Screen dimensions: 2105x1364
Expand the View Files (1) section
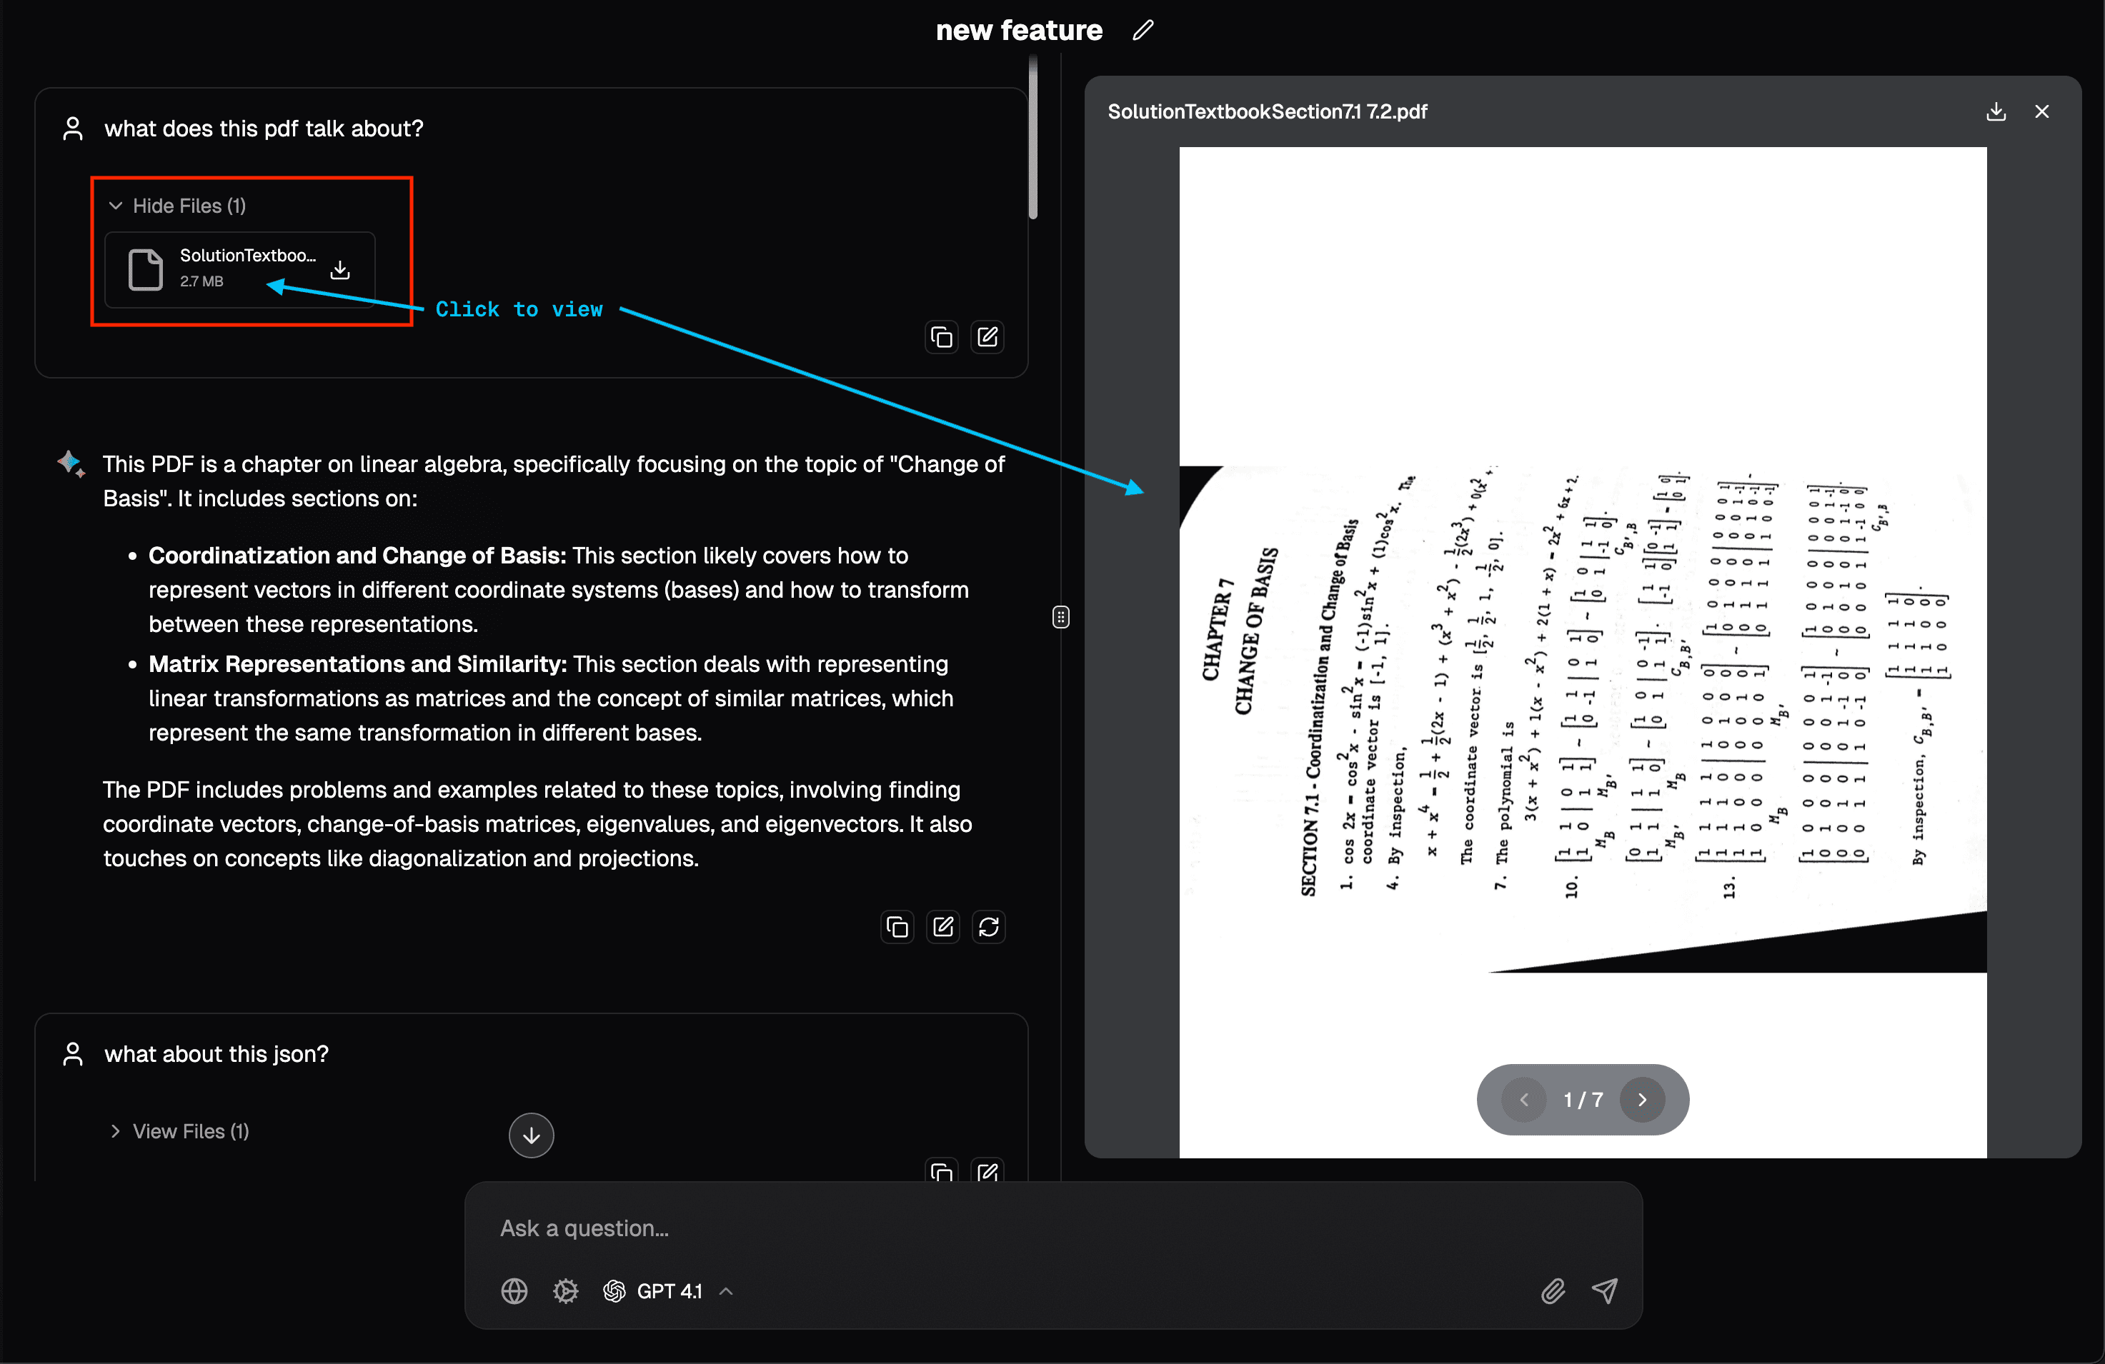pos(179,1131)
